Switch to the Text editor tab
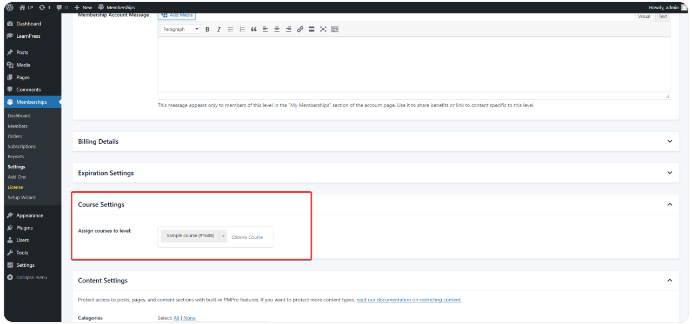The image size is (692, 324). click(662, 17)
